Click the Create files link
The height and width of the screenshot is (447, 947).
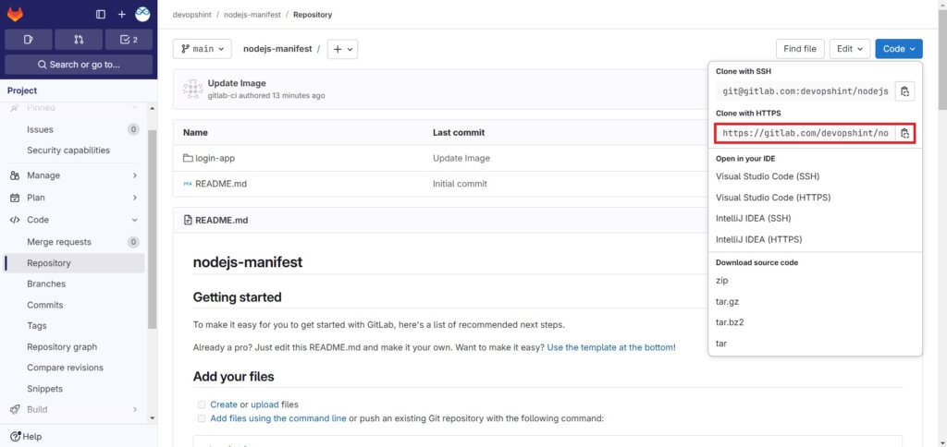[x=224, y=405]
